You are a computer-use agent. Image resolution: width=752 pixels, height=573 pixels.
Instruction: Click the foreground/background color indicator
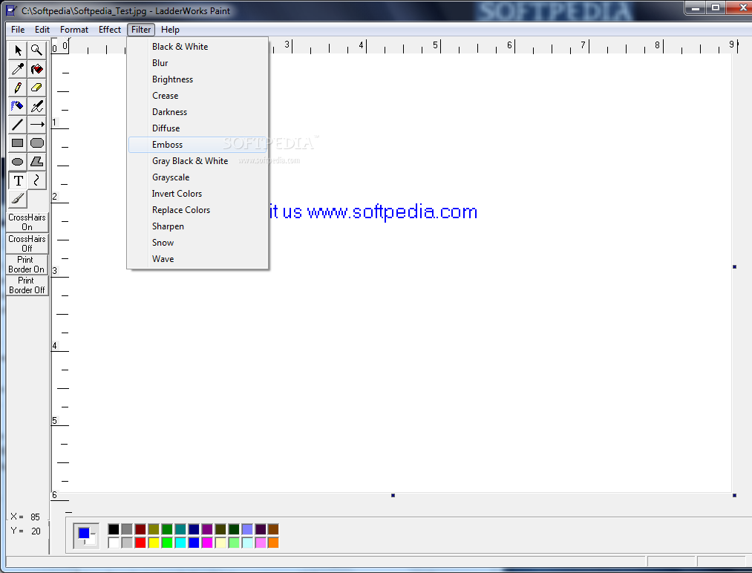[86, 536]
